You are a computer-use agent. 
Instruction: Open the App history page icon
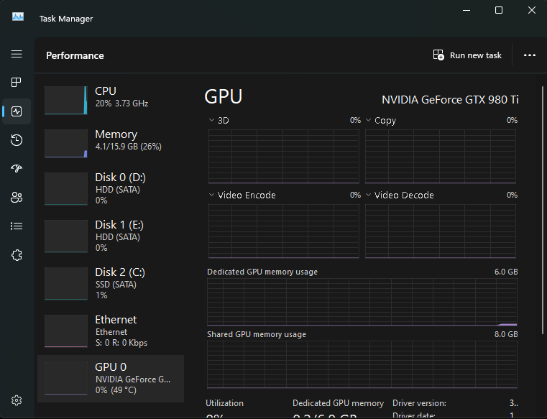tap(17, 140)
